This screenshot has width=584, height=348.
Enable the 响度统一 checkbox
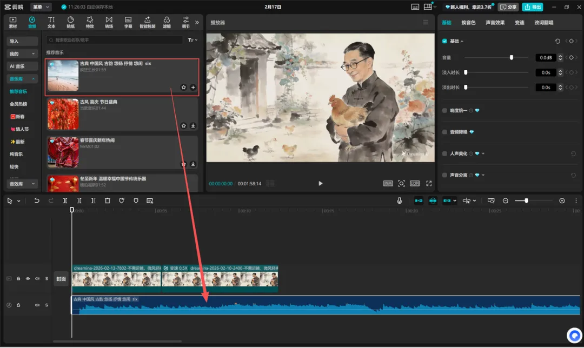pos(444,111)
